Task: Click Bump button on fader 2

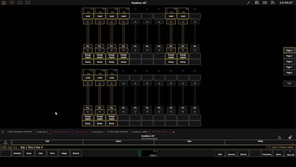Action: tap(100, 62)
